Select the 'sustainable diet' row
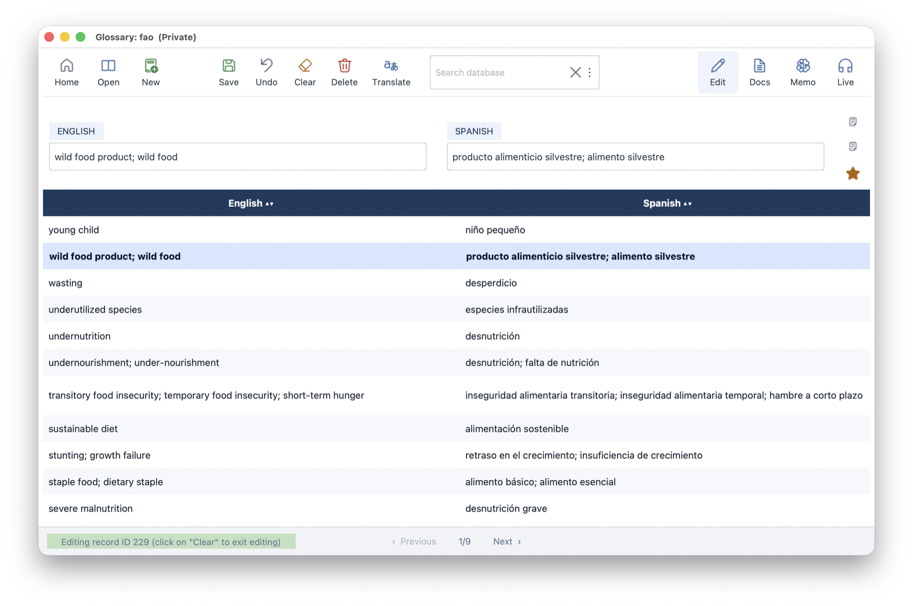Viewport: 913px width, 606px height. (456, 429)
